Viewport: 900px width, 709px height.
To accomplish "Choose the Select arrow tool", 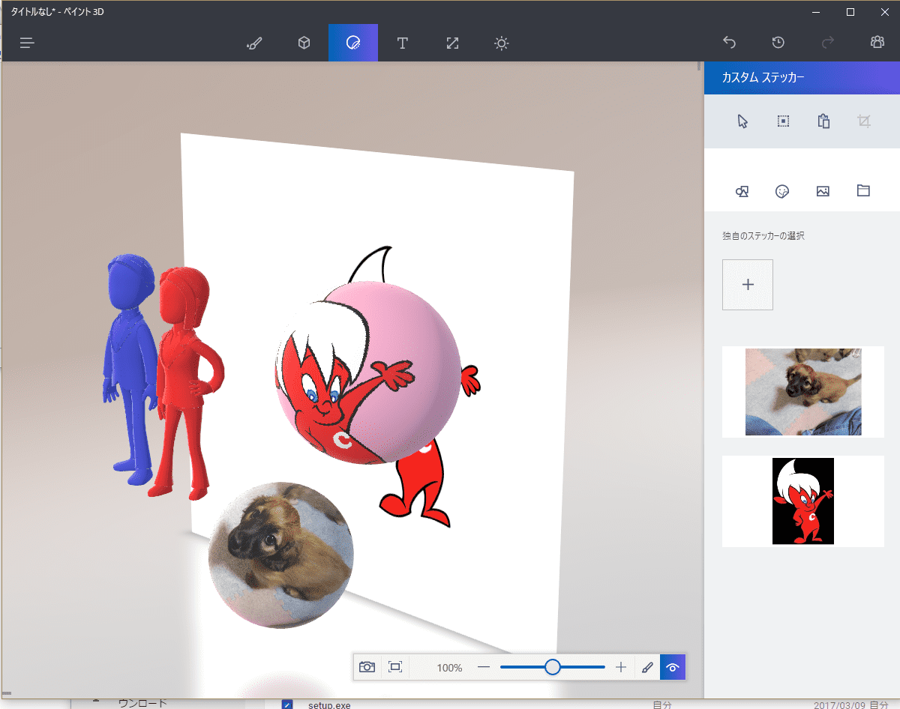I will tap(742, 121).
